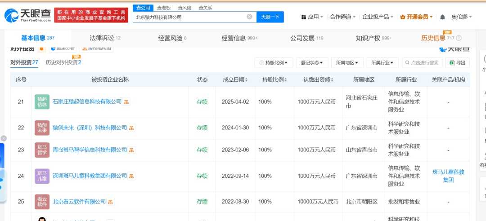Sort table by 认缴出资额 column
The image size is (486, 221).
pyautogui.click(x=318, y=80)
